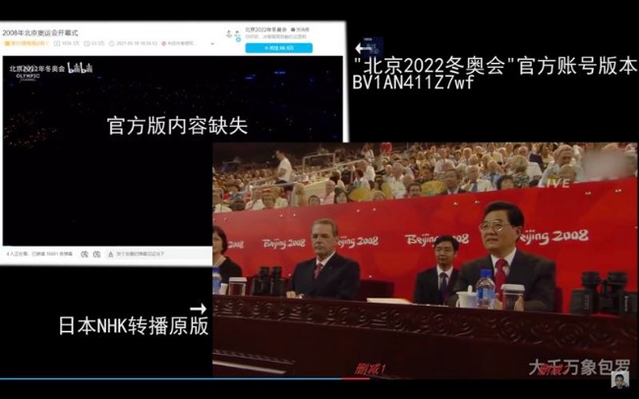Click the left arrow icon near the BV number
Viewport: 639px width, 399px height.
[369, 47]
